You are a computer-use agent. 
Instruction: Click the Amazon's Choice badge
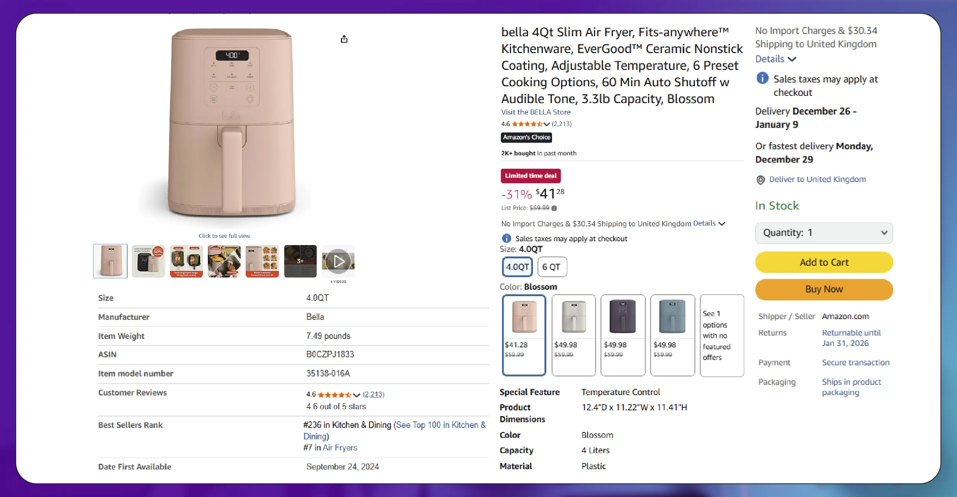pyautogui.click(x=526, y=137)
